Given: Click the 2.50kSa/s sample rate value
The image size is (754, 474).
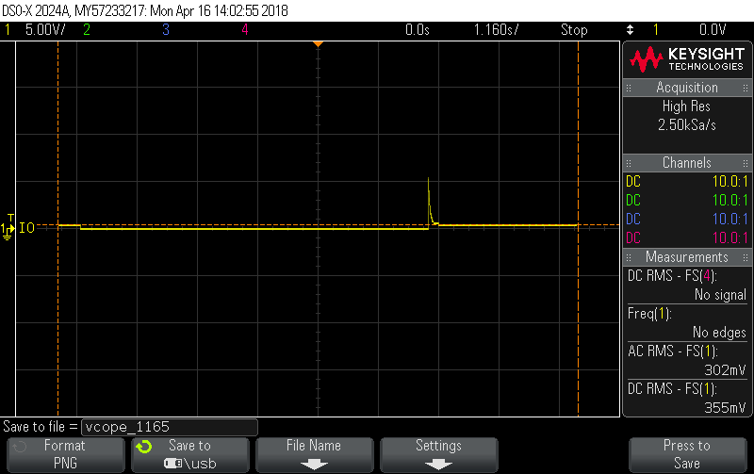Looking at the screenshot, I should (x=687, y=125).
